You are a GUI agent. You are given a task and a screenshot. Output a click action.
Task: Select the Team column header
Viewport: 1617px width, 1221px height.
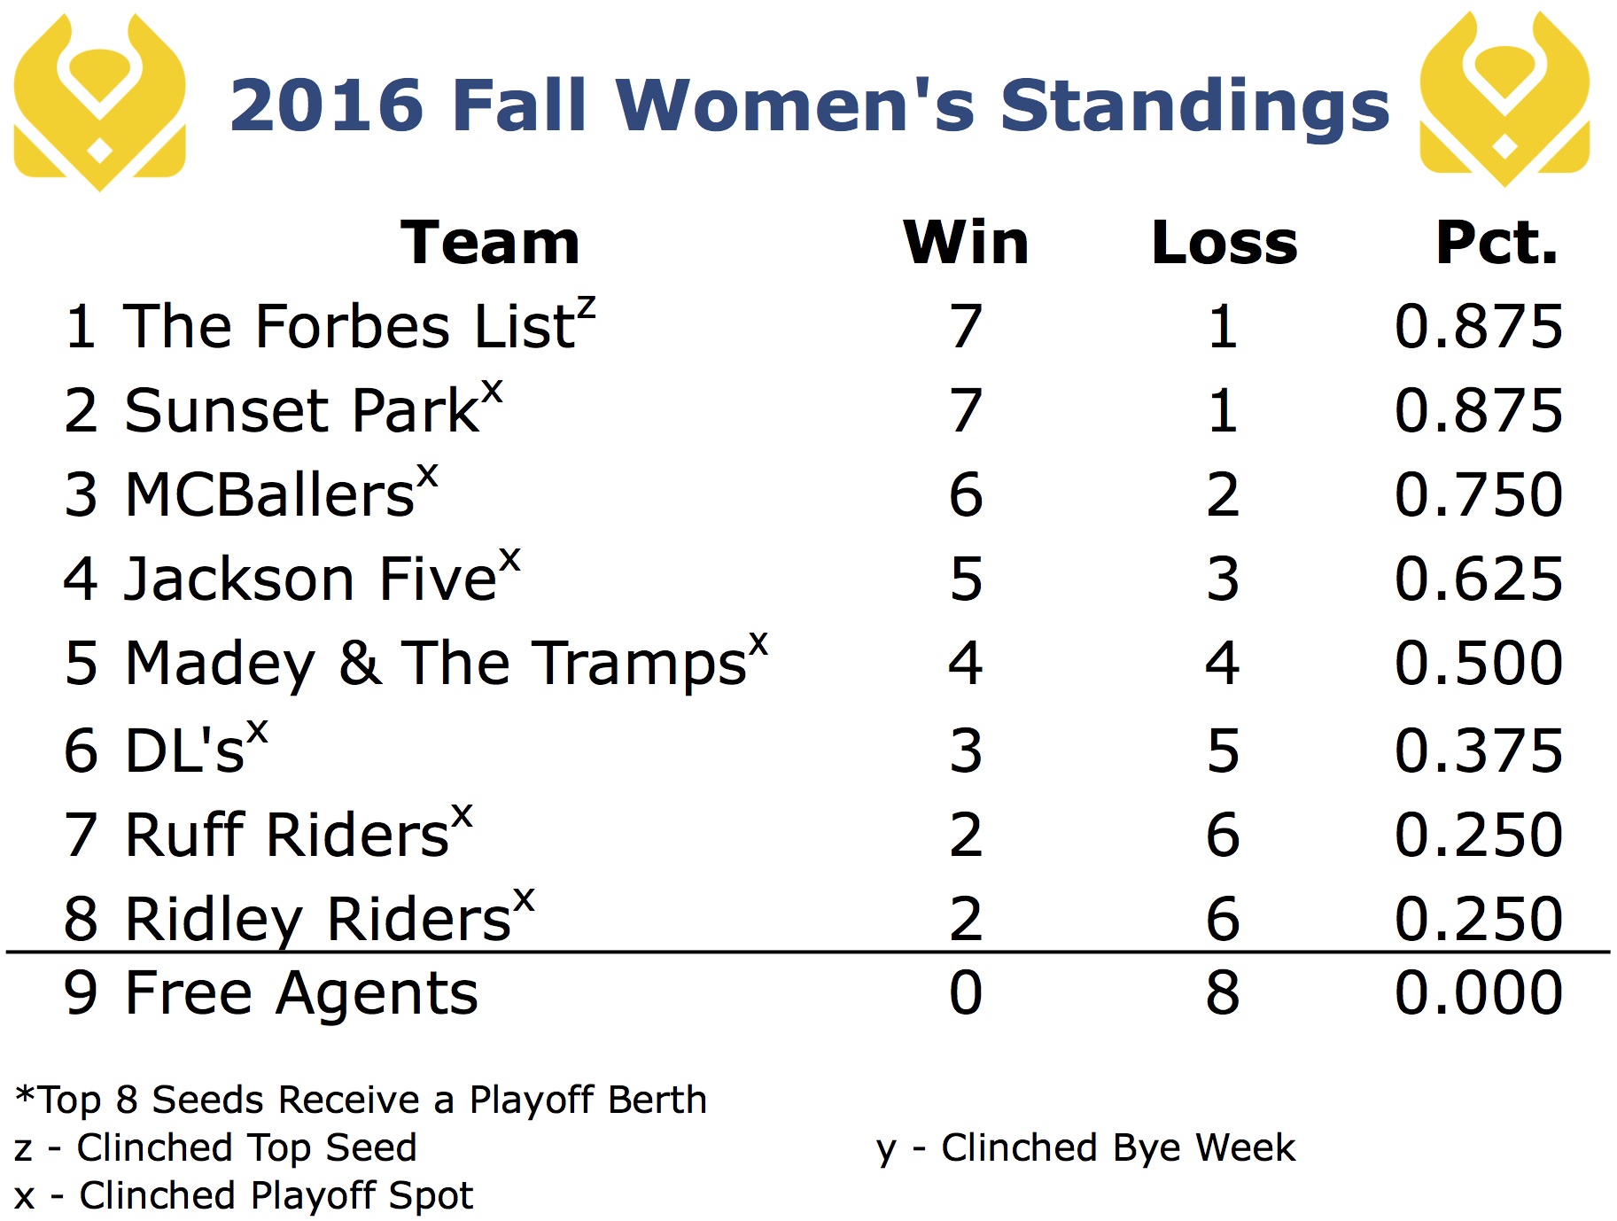490,242
